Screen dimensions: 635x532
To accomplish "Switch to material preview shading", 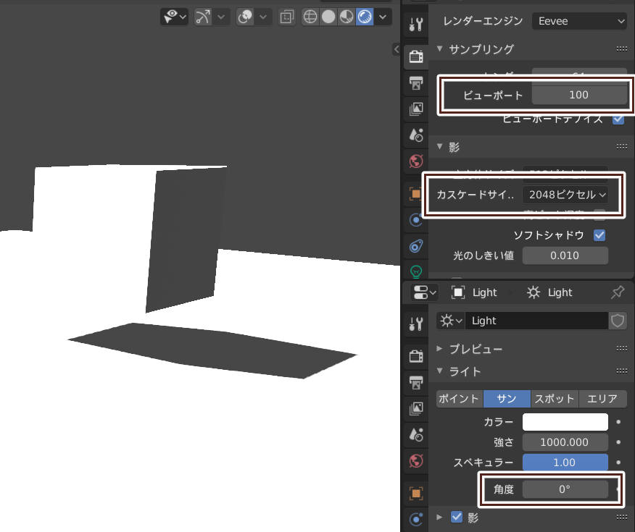I will click(346, 17).
